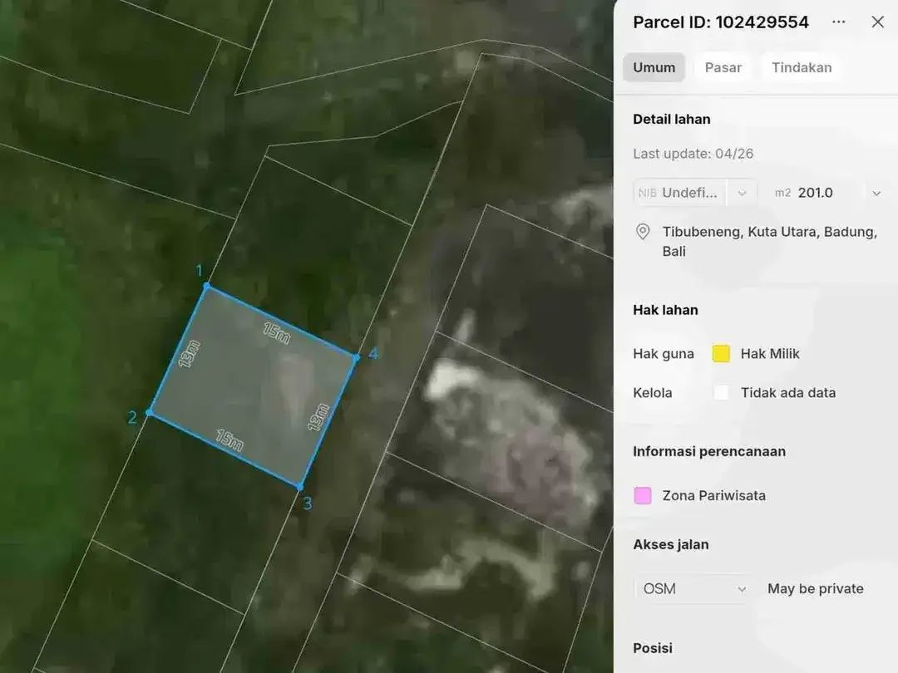Close the Parcel ID panel
This screenshot has width=898, height=673.
click(x=877, y=22)
